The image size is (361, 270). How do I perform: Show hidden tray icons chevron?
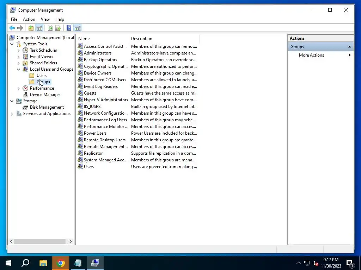[298, 263]
